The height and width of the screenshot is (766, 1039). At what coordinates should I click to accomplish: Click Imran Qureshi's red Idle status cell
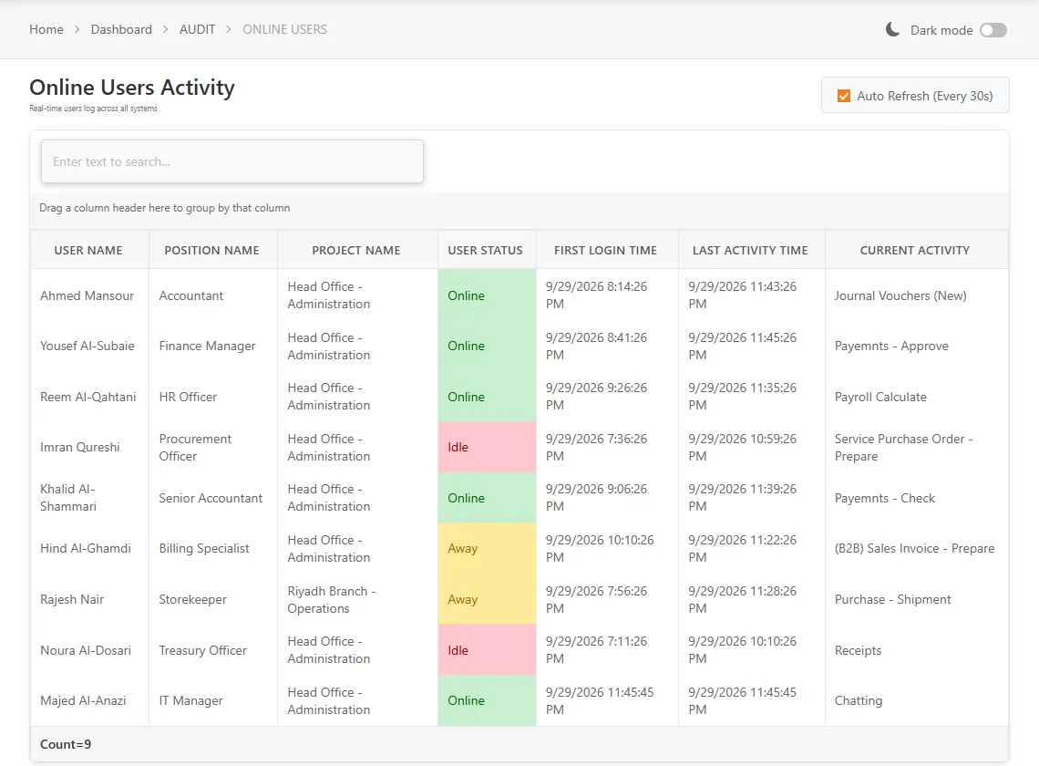[487, 447]
